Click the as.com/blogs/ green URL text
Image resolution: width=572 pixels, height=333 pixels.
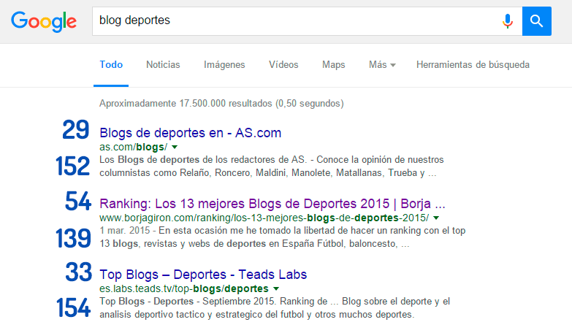click(x=133, y=147)
